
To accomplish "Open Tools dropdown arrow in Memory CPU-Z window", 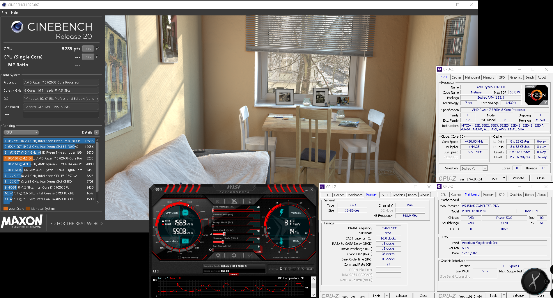I will click(x=387, y=295).
